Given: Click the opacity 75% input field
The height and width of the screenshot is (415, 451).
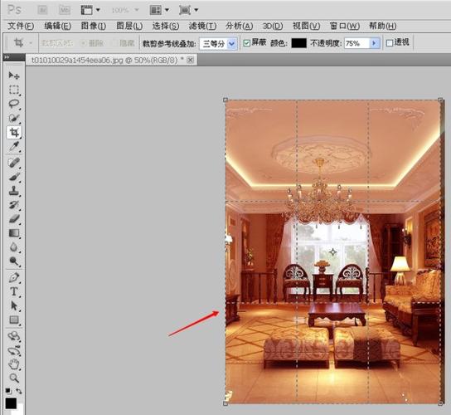Looking at the screenshot, I should point(356,43).
